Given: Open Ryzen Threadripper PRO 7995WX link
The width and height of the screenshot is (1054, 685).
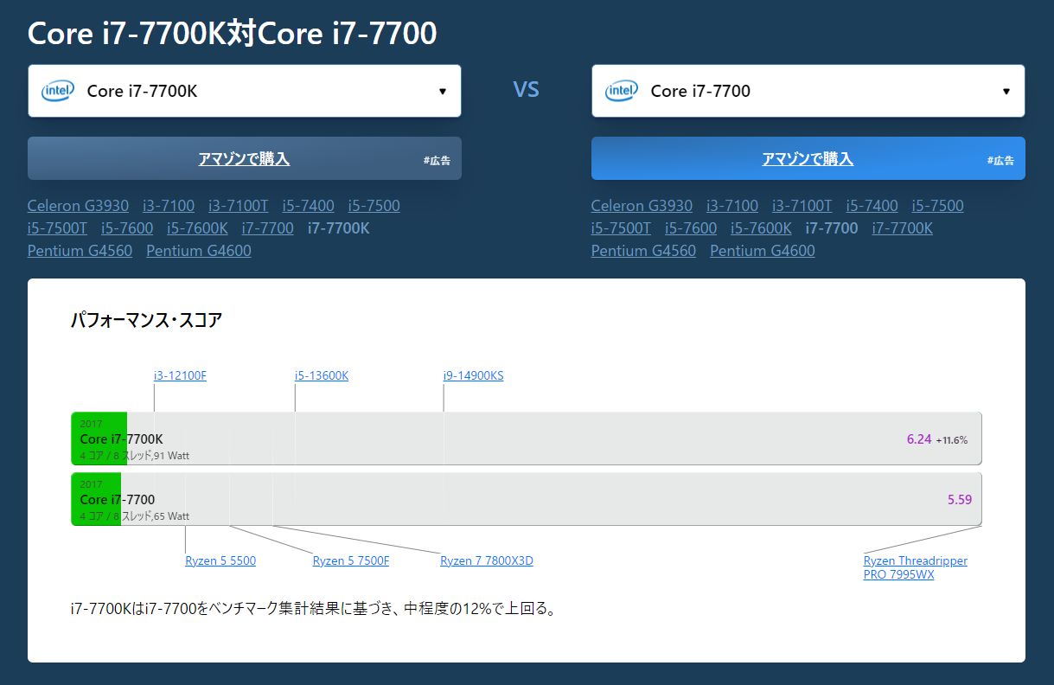Looking at the screenshot, I should (x=916, y=567).
